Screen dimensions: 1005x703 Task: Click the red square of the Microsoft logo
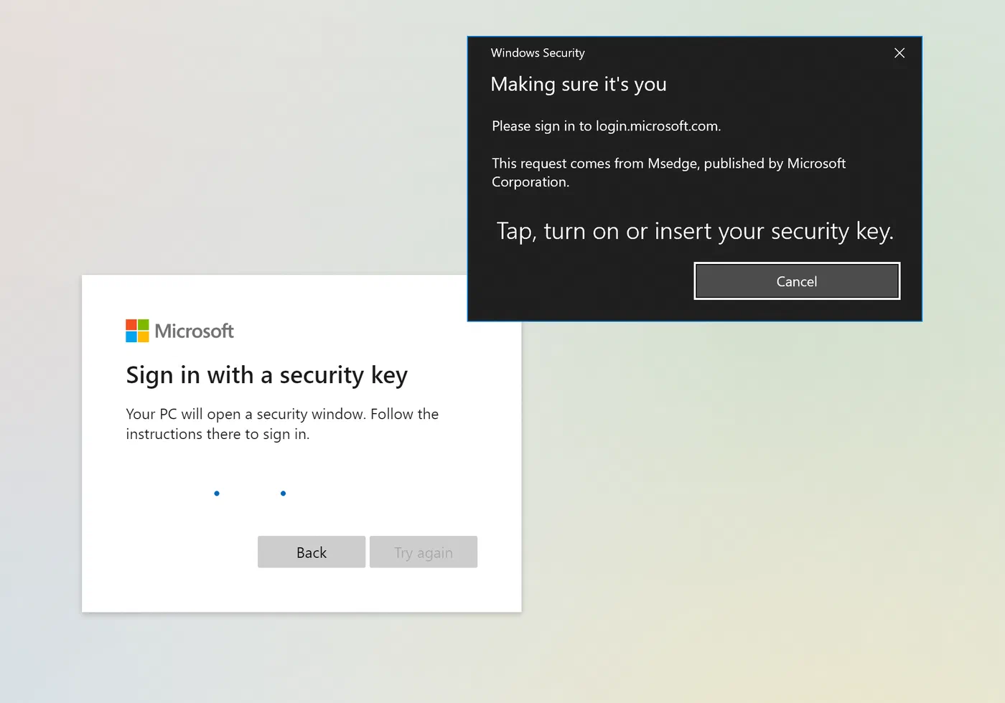131,325
